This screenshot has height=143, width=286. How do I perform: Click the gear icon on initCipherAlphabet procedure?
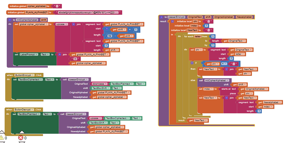tap(10, 20)
